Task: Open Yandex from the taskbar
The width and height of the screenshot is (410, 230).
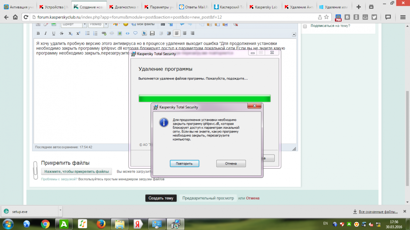Action: [x=138, y=224]
